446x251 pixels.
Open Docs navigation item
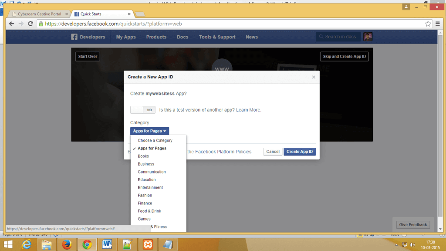click(x=182, y=37)
